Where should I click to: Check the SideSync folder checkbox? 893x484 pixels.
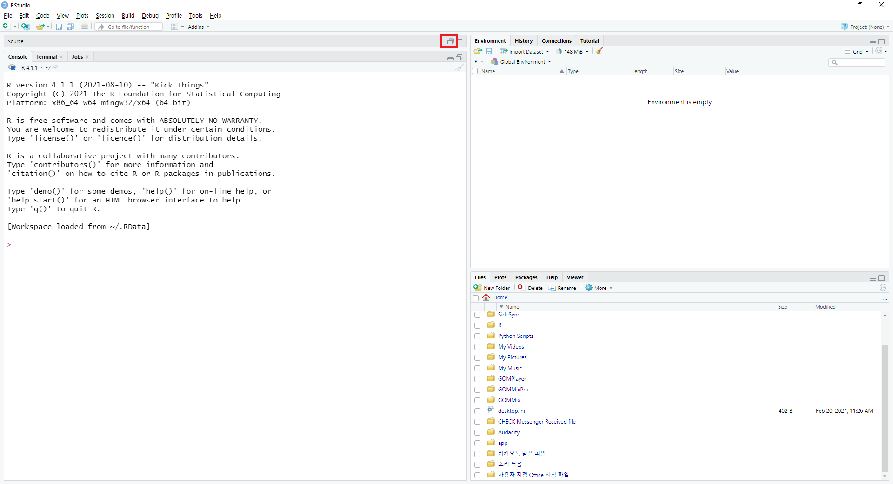pyautogui.click(x=477, y=315)
